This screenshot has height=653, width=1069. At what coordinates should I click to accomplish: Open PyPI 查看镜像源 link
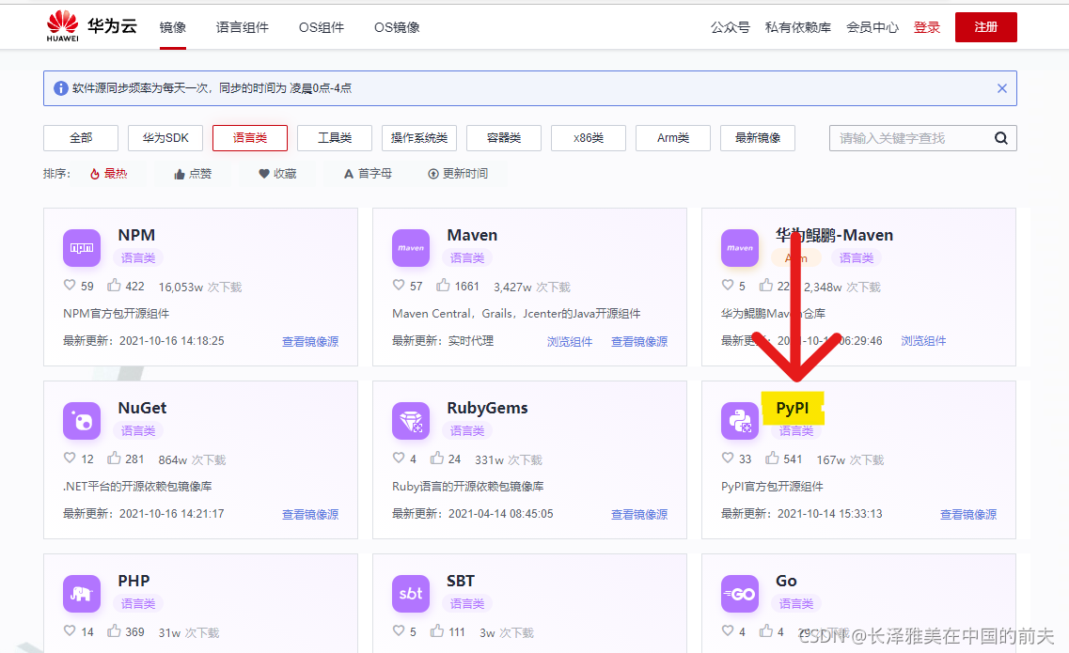point(968,515)
